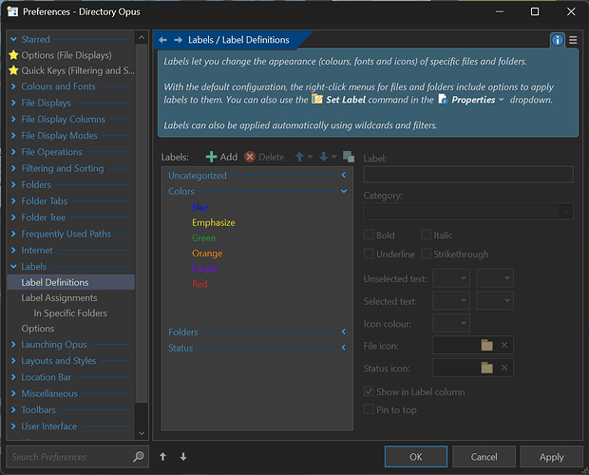Screen dimensions: 589x475
Task: Open In Specific Folders page
Action: pos(70,313)
